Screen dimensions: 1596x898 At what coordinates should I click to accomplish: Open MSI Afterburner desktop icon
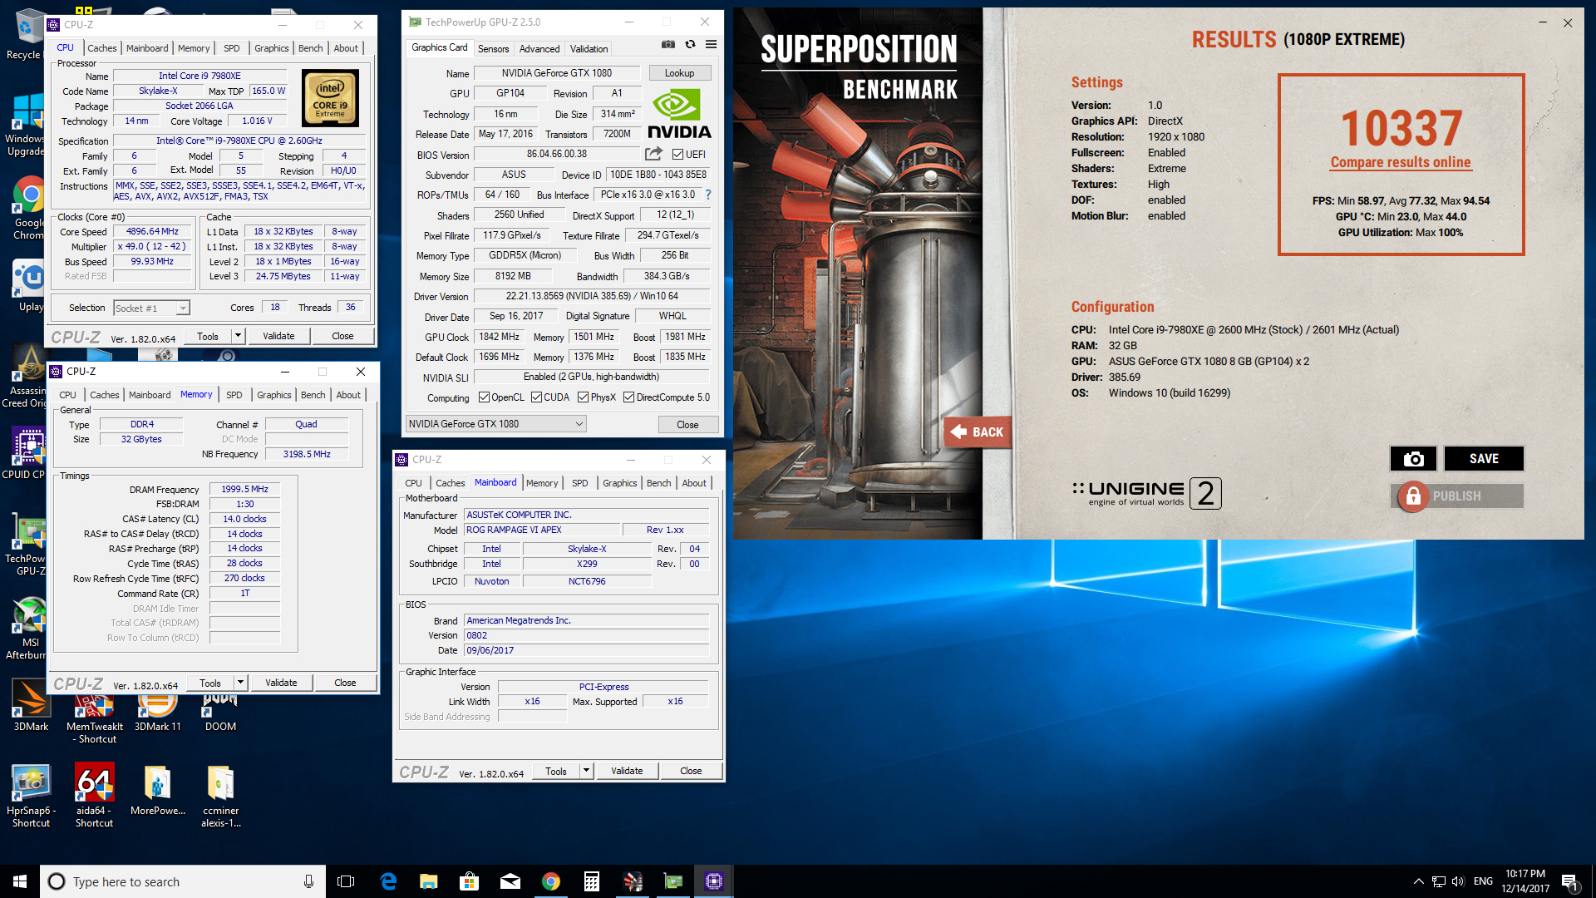[30, 629]
